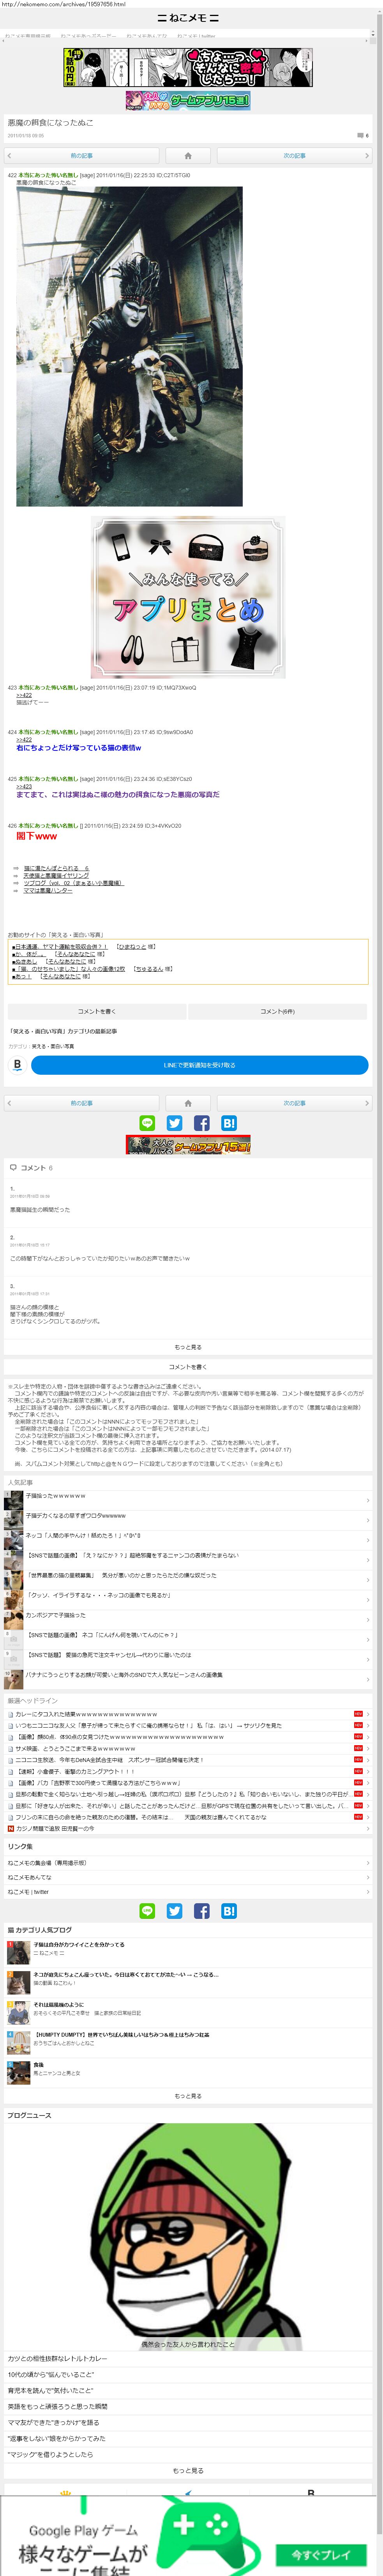Open comment count icon beside the article date
The width and height of the screenshot is (383, 2576).
[x=363, y=135]
